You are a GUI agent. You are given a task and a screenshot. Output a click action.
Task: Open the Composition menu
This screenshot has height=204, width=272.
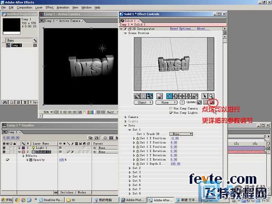[x=24, y=8]
